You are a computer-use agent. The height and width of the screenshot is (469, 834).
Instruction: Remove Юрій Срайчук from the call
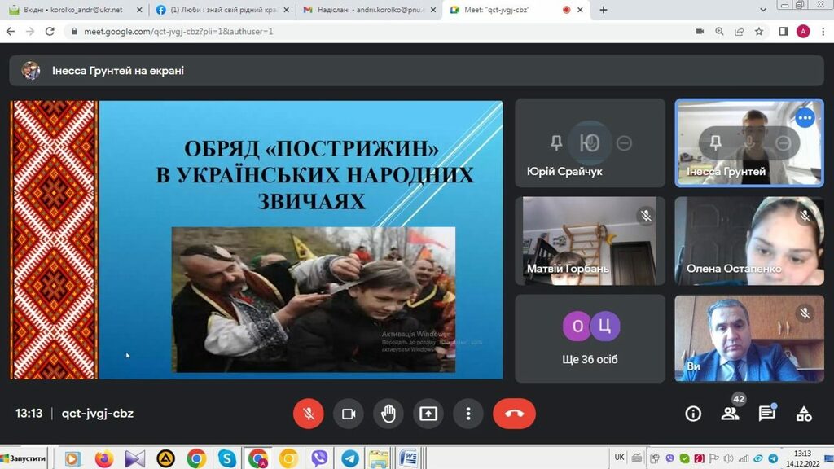[x=624, y=143]
